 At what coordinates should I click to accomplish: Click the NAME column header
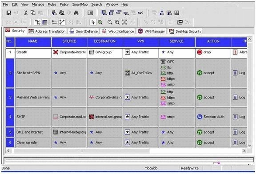[x=33, y=42]
